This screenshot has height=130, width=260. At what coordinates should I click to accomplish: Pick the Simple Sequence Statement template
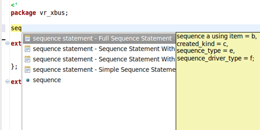99,70
